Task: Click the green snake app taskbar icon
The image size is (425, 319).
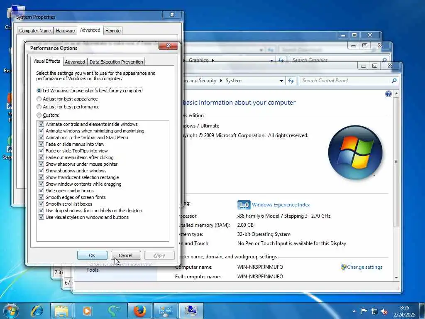Action: [x=113, y=311]
